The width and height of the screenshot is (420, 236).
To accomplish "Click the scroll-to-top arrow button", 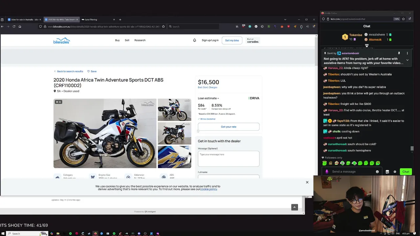I will (295, 207).
